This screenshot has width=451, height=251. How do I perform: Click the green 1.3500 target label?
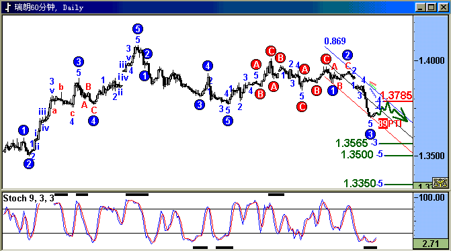pyautogui.click(x=357, y=155)
